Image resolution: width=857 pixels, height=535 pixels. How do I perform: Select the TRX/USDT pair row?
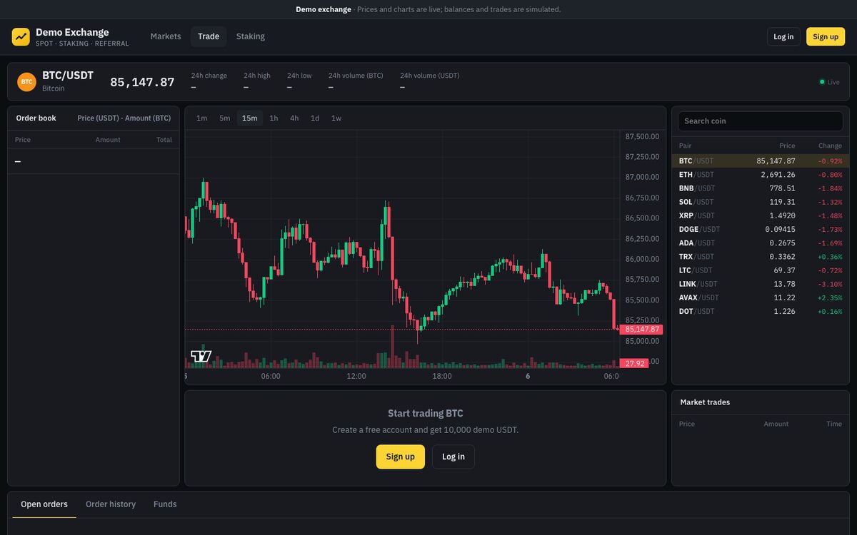tap(761, 257)
